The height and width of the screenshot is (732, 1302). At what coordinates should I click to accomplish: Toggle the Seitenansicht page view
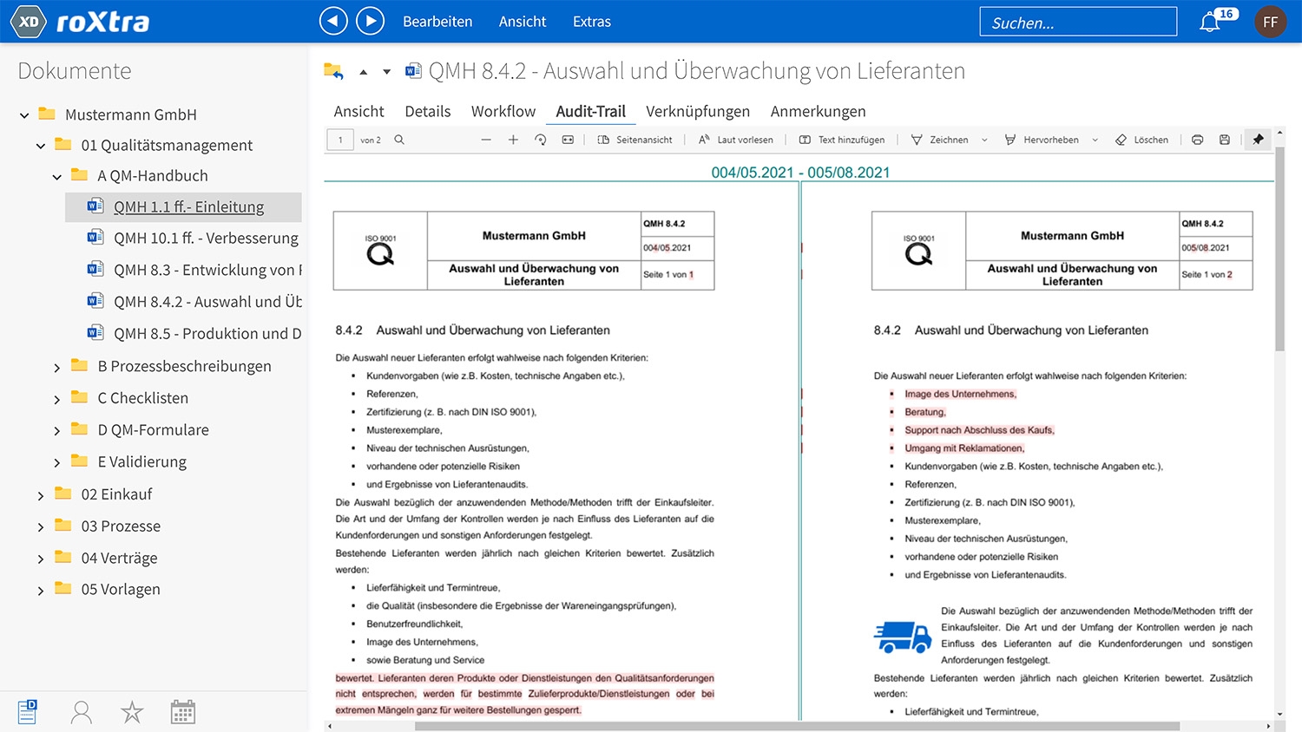[635, 140]
